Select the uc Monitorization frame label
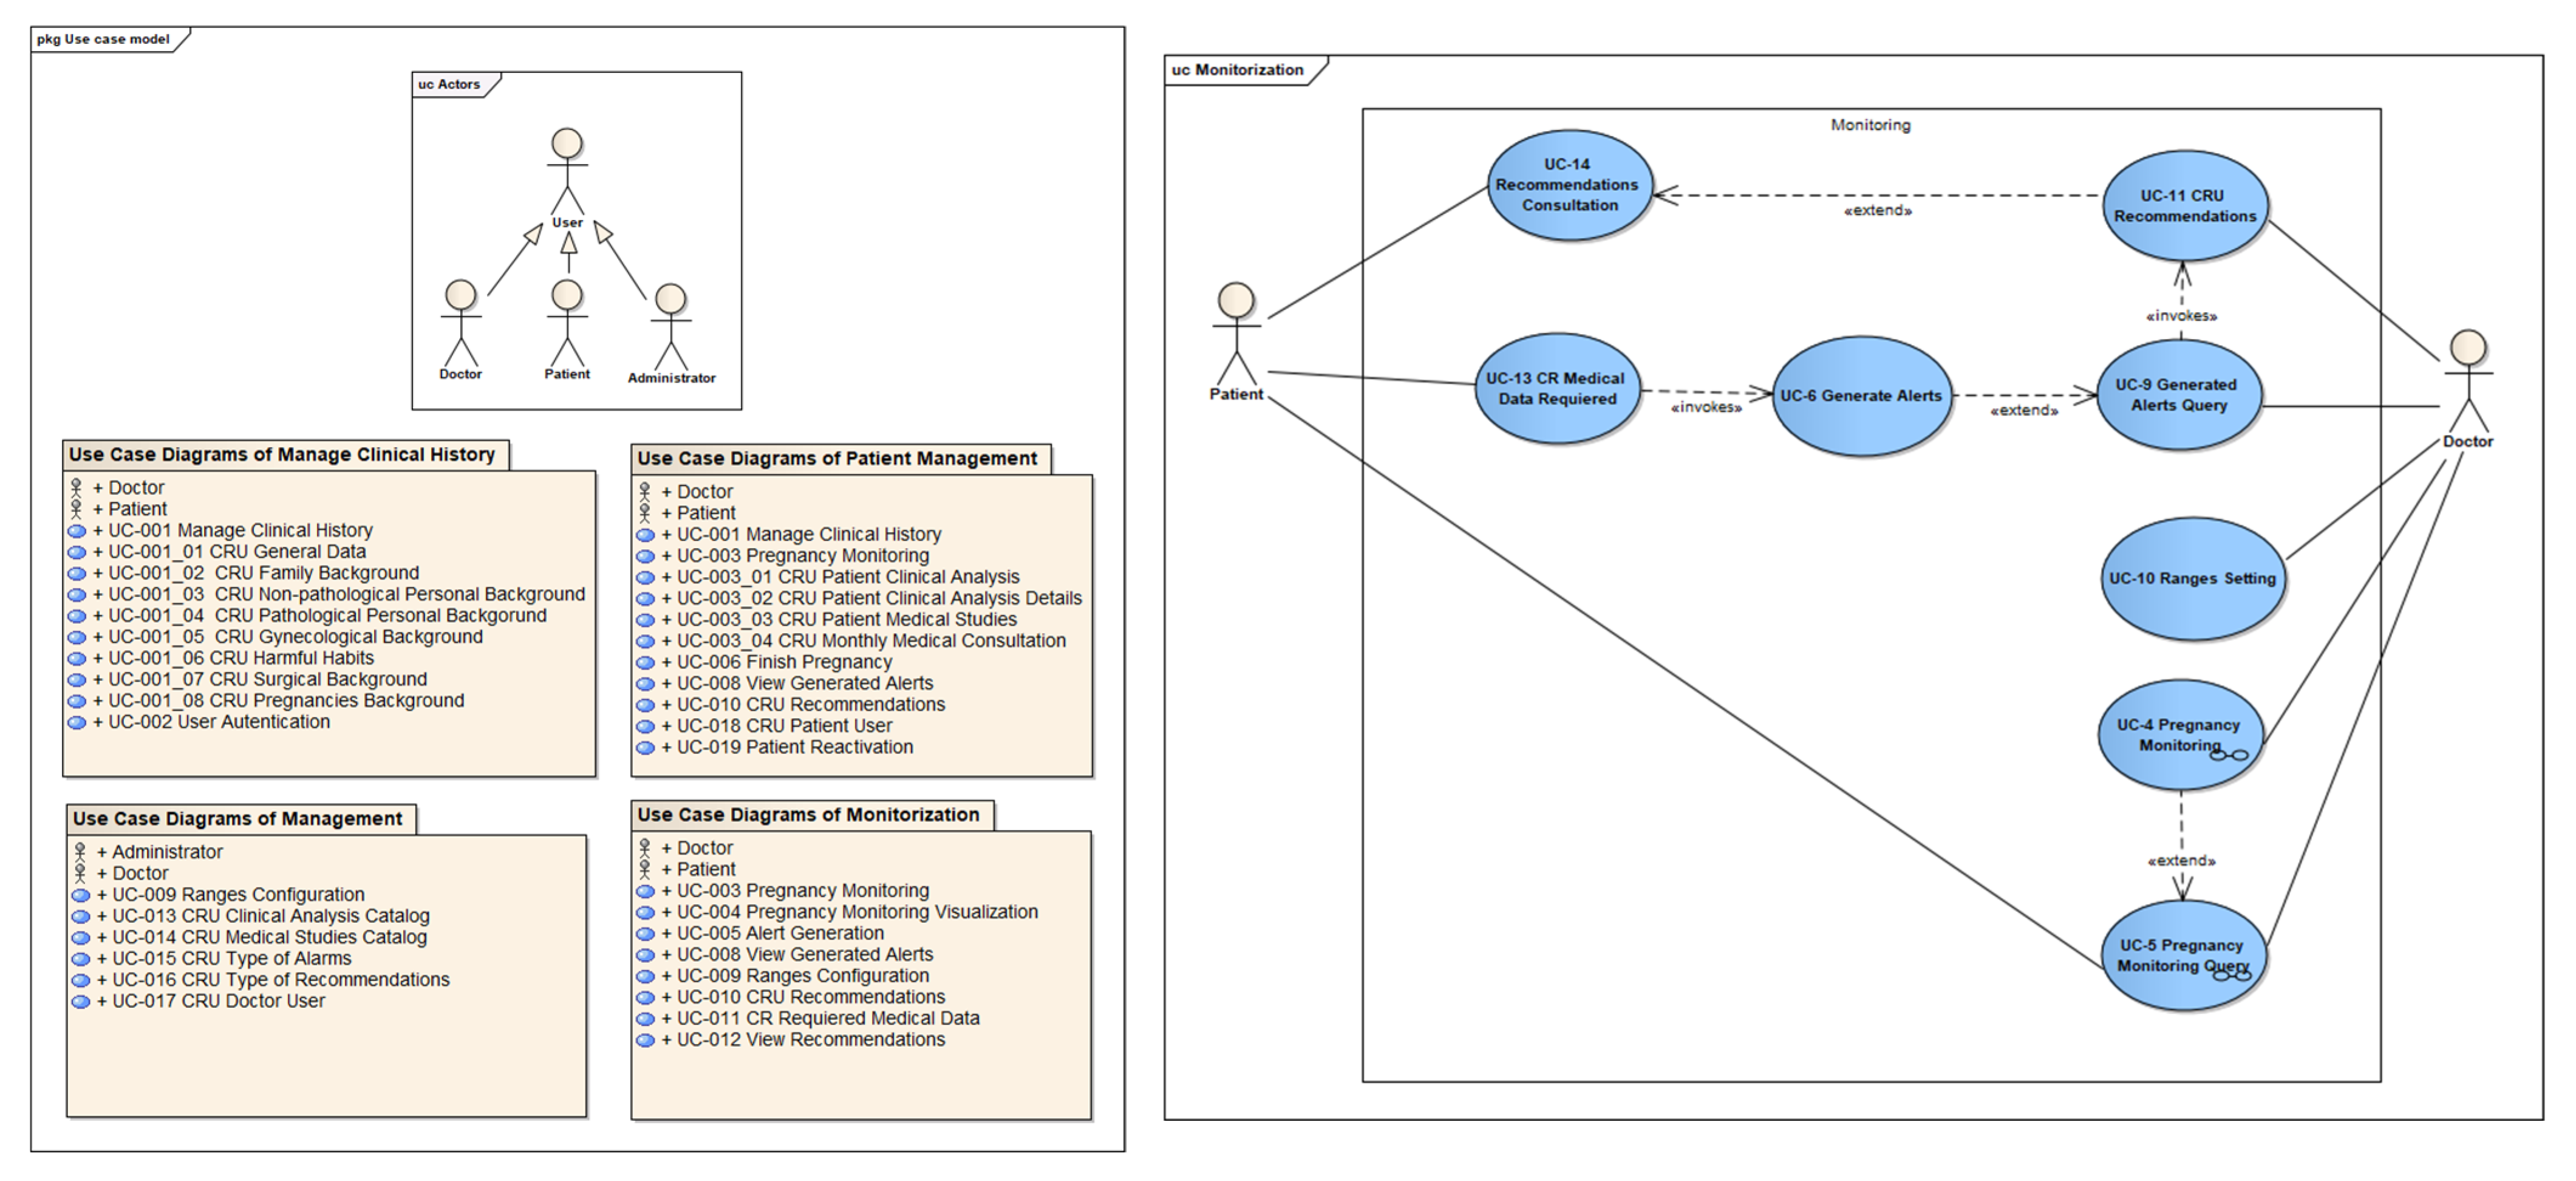The width and height of the screenshot is (2576, 1181). pyautogui.click(x=1237, y=70)
